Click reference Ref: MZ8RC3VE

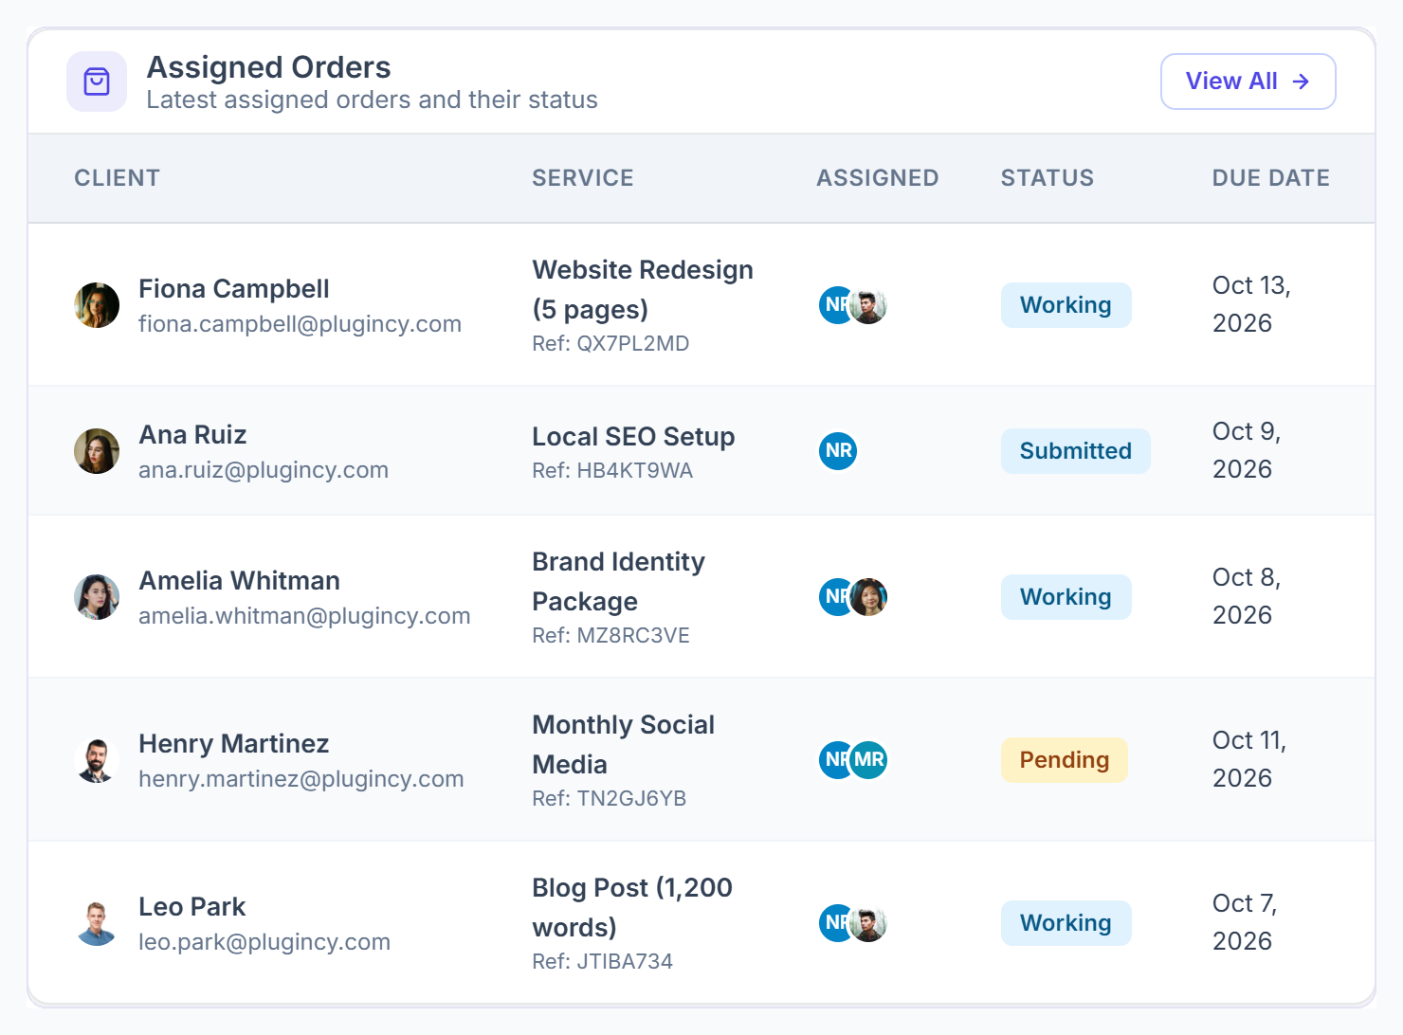(610, 636)
